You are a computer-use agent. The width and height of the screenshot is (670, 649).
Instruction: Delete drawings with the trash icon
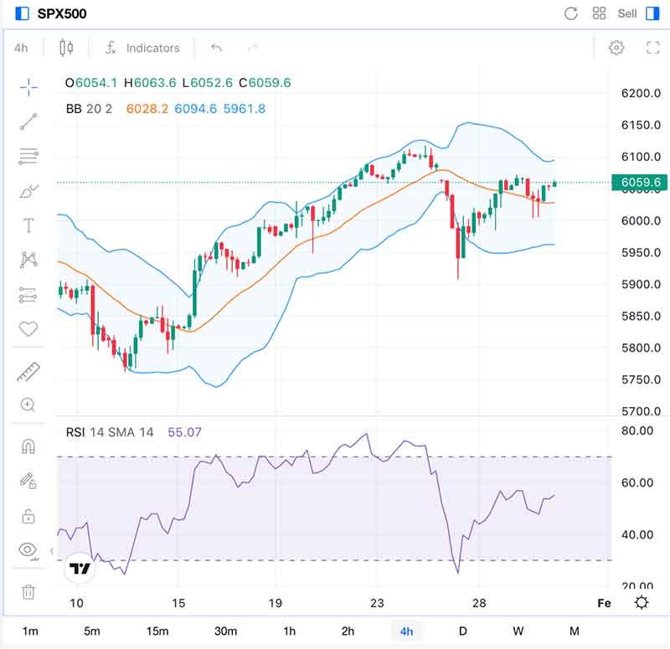[28, 592]
